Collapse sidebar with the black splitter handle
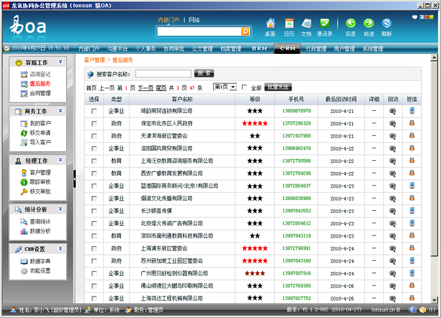Screen dimensions: 441x318 75,178
